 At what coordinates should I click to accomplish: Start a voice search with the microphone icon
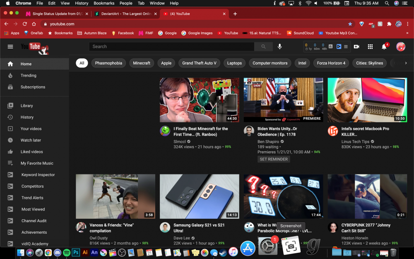pos(279,46)
